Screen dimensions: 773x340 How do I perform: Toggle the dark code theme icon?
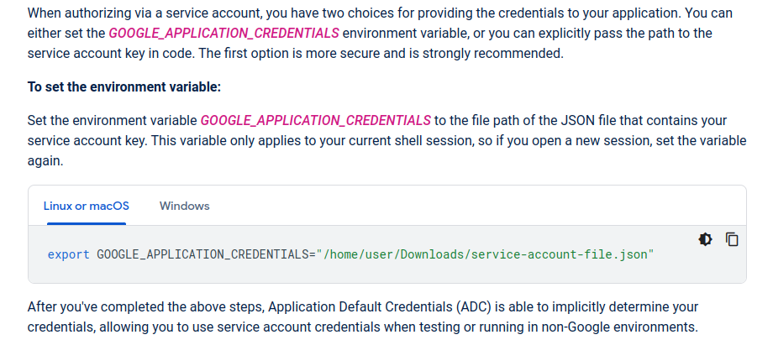pyautogui.click(x=705, y=239)
